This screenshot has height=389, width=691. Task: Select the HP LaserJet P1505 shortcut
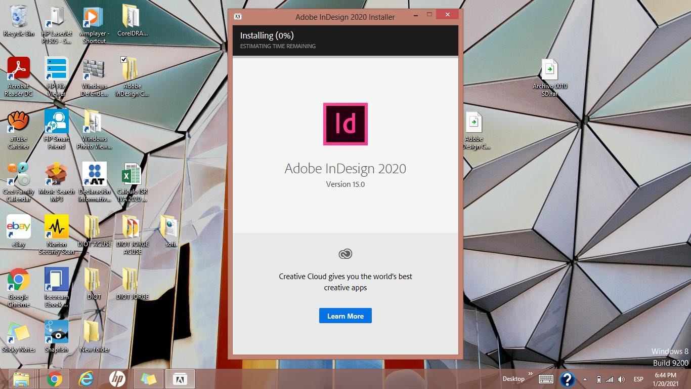pyautogui.click(x=56, y=24)
